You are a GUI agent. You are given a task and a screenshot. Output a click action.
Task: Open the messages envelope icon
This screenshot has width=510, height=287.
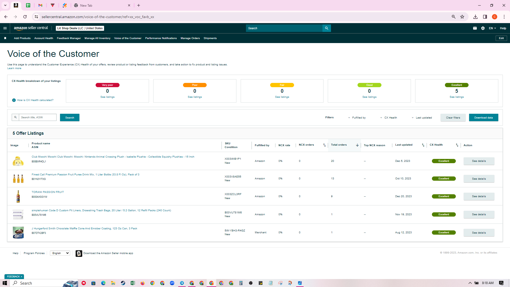point(475,28)
